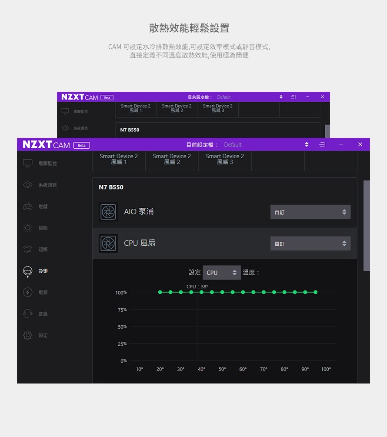Open the CPU temperature source dropdown above graph

[221, 273]
